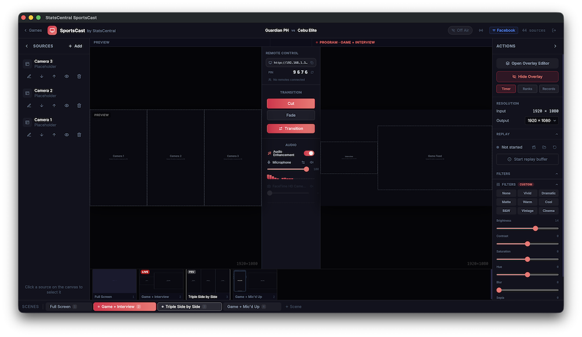Toggle visibility of Camera 3 source
The image size is (582, 337).
(66, 76)
